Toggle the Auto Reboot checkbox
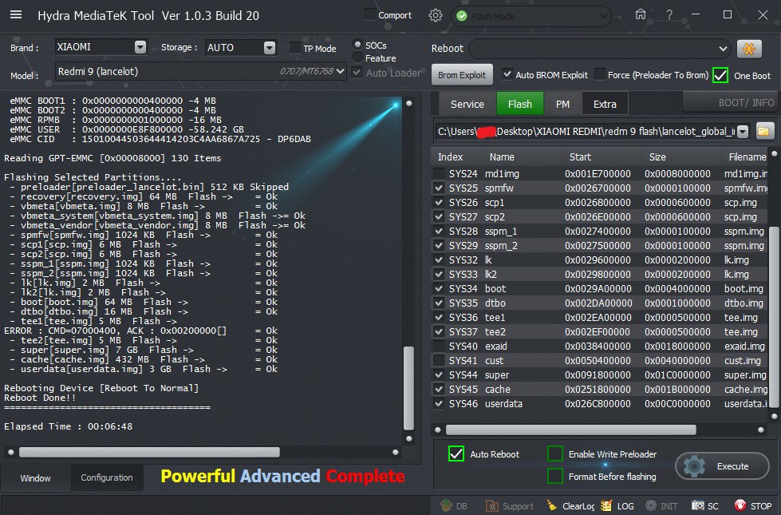 [x=456, y=454]
